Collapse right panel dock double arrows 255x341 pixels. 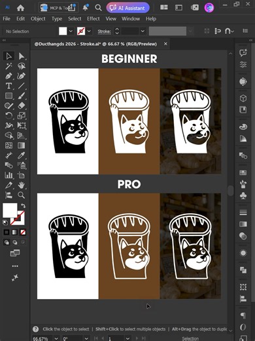(251, 40)
